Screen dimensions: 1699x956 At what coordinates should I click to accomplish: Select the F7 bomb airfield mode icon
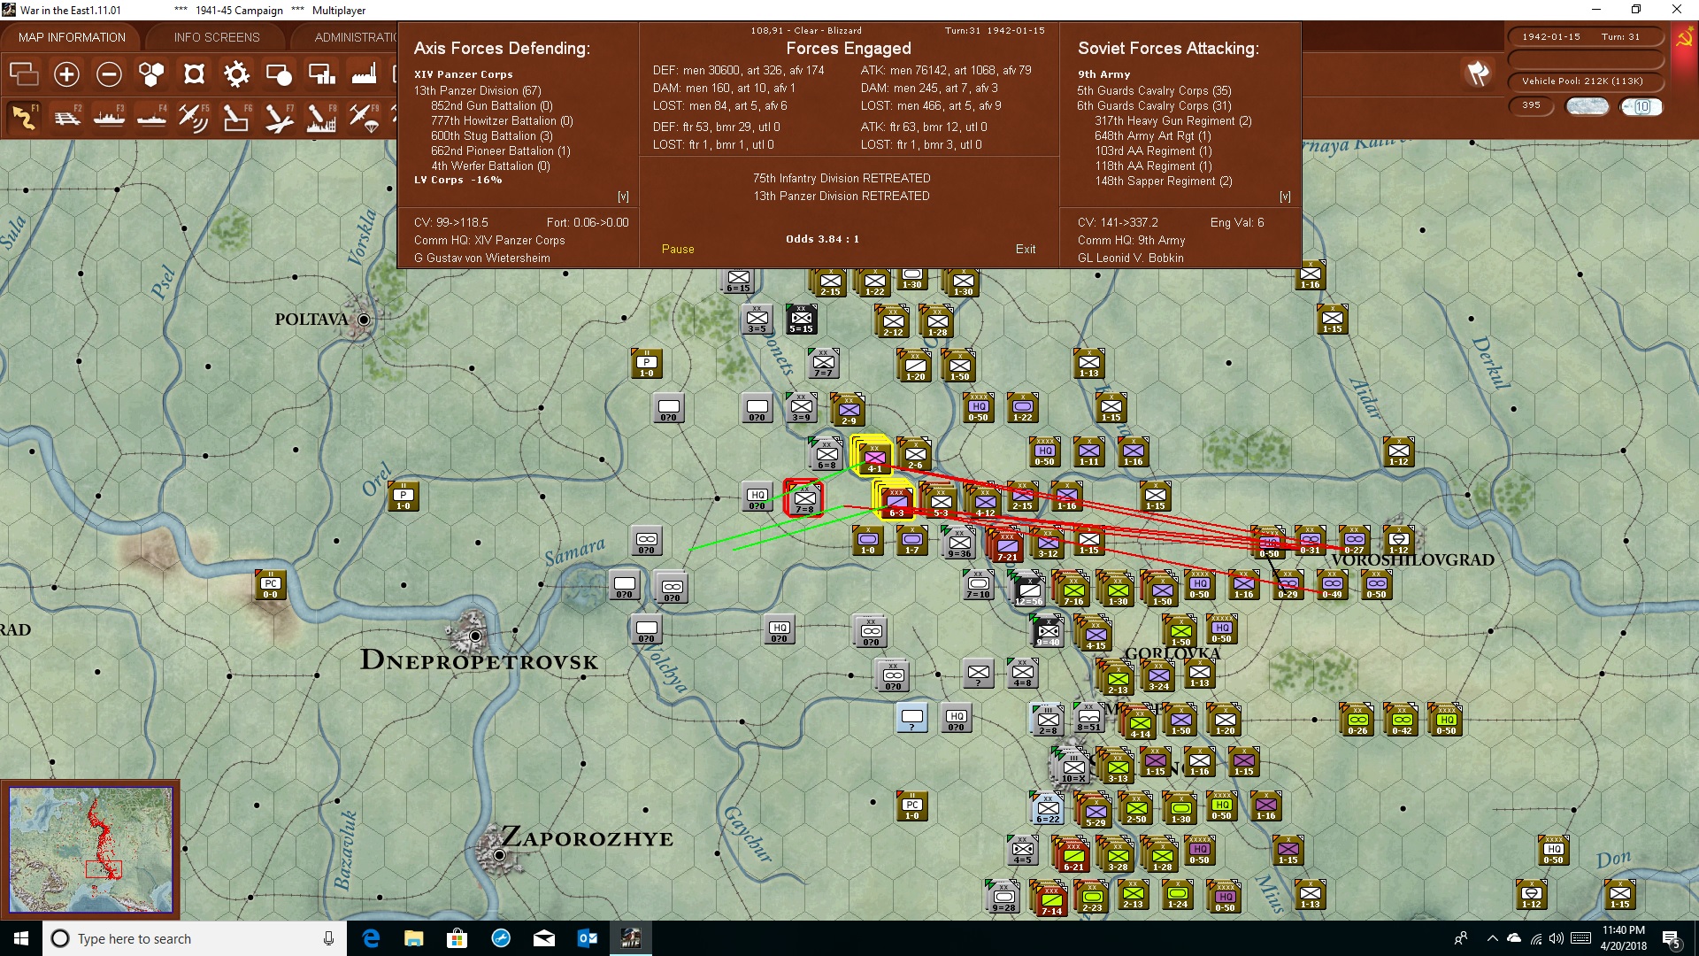[279, 117]
